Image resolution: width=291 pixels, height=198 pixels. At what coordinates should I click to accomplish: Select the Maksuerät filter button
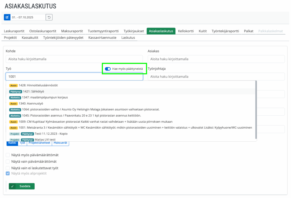61,143
